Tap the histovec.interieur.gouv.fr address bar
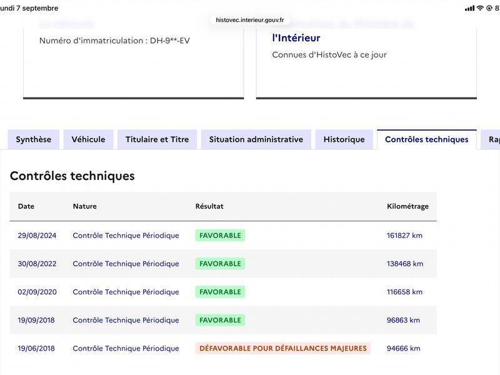The image size is (500, 375). [x=249, y=20]
